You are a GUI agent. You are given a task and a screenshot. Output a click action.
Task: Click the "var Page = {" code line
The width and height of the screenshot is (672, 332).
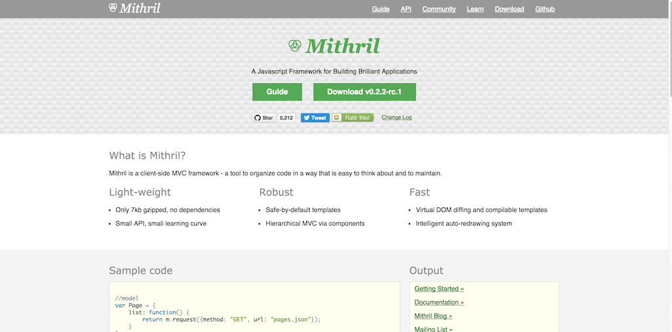tap(135, 306)
